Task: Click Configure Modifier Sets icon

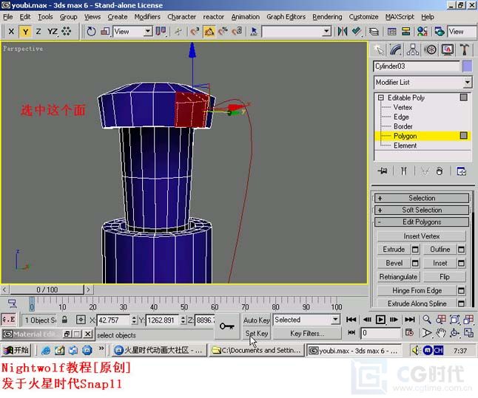Action: [461, 171]
